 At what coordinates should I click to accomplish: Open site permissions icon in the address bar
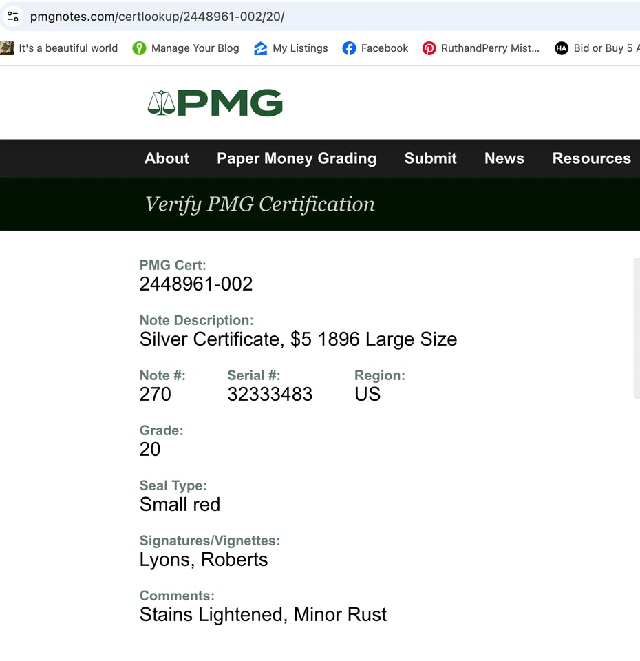pyautogui.click(x=13, y=17)
